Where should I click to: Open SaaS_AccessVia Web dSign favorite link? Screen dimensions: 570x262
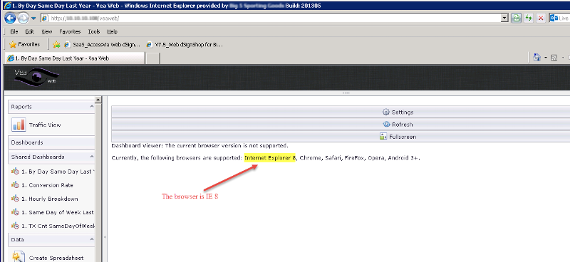[x=102, y=45]
